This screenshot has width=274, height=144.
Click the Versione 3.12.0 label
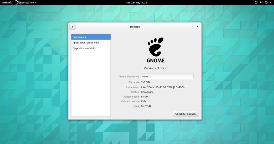click(155, 68)
